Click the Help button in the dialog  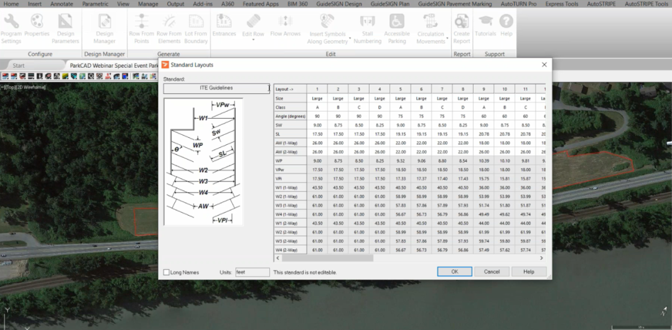click(x=528, y=272)
